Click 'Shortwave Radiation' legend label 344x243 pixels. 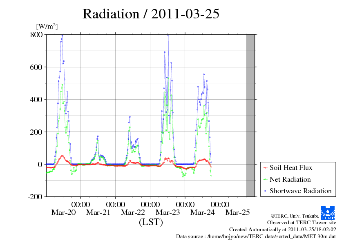coord(301,191)
